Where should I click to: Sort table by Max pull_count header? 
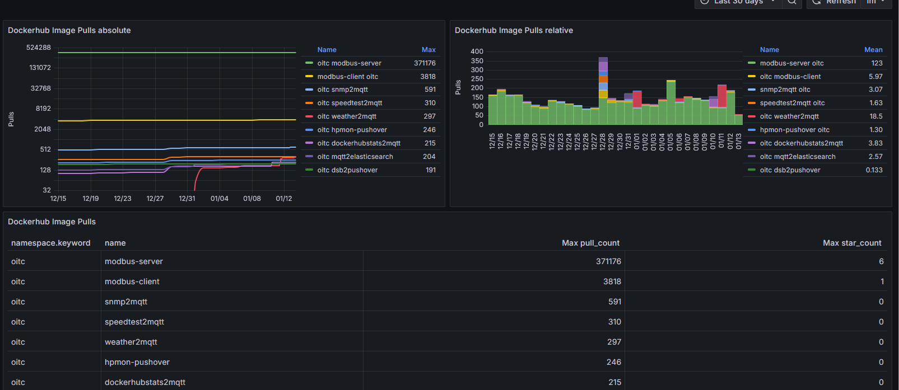point(590,243)
